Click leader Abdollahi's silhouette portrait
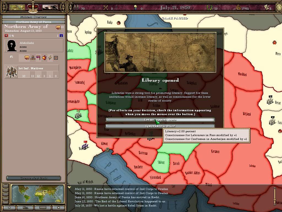Image resolution: width=282 pixels, height=212 pixels. (12, 46)
